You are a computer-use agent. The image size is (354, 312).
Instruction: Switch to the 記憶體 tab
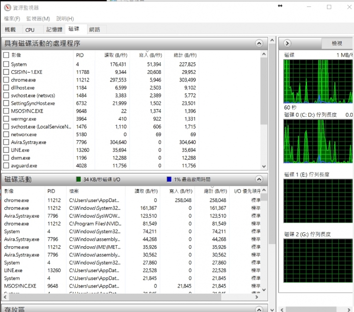54,29
